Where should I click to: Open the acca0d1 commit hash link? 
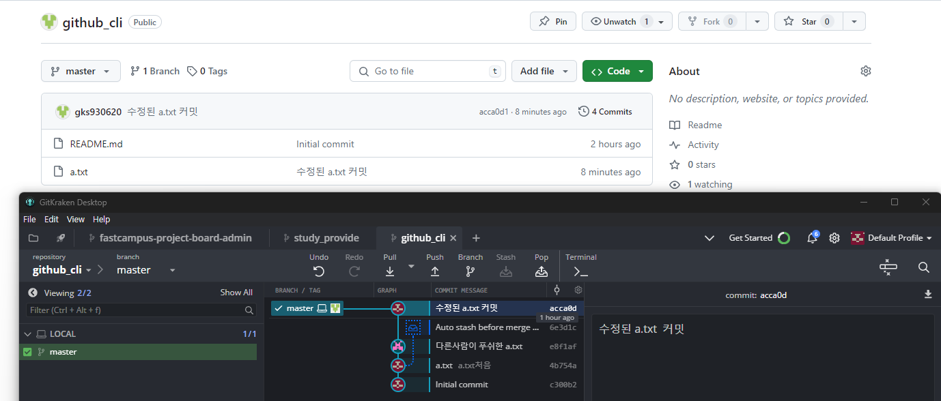pyautogui.click(x=494, y=112)
